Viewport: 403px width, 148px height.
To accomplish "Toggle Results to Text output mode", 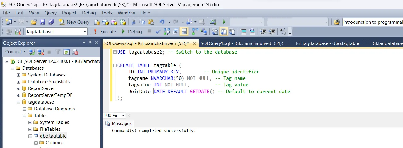I will 215,31.
